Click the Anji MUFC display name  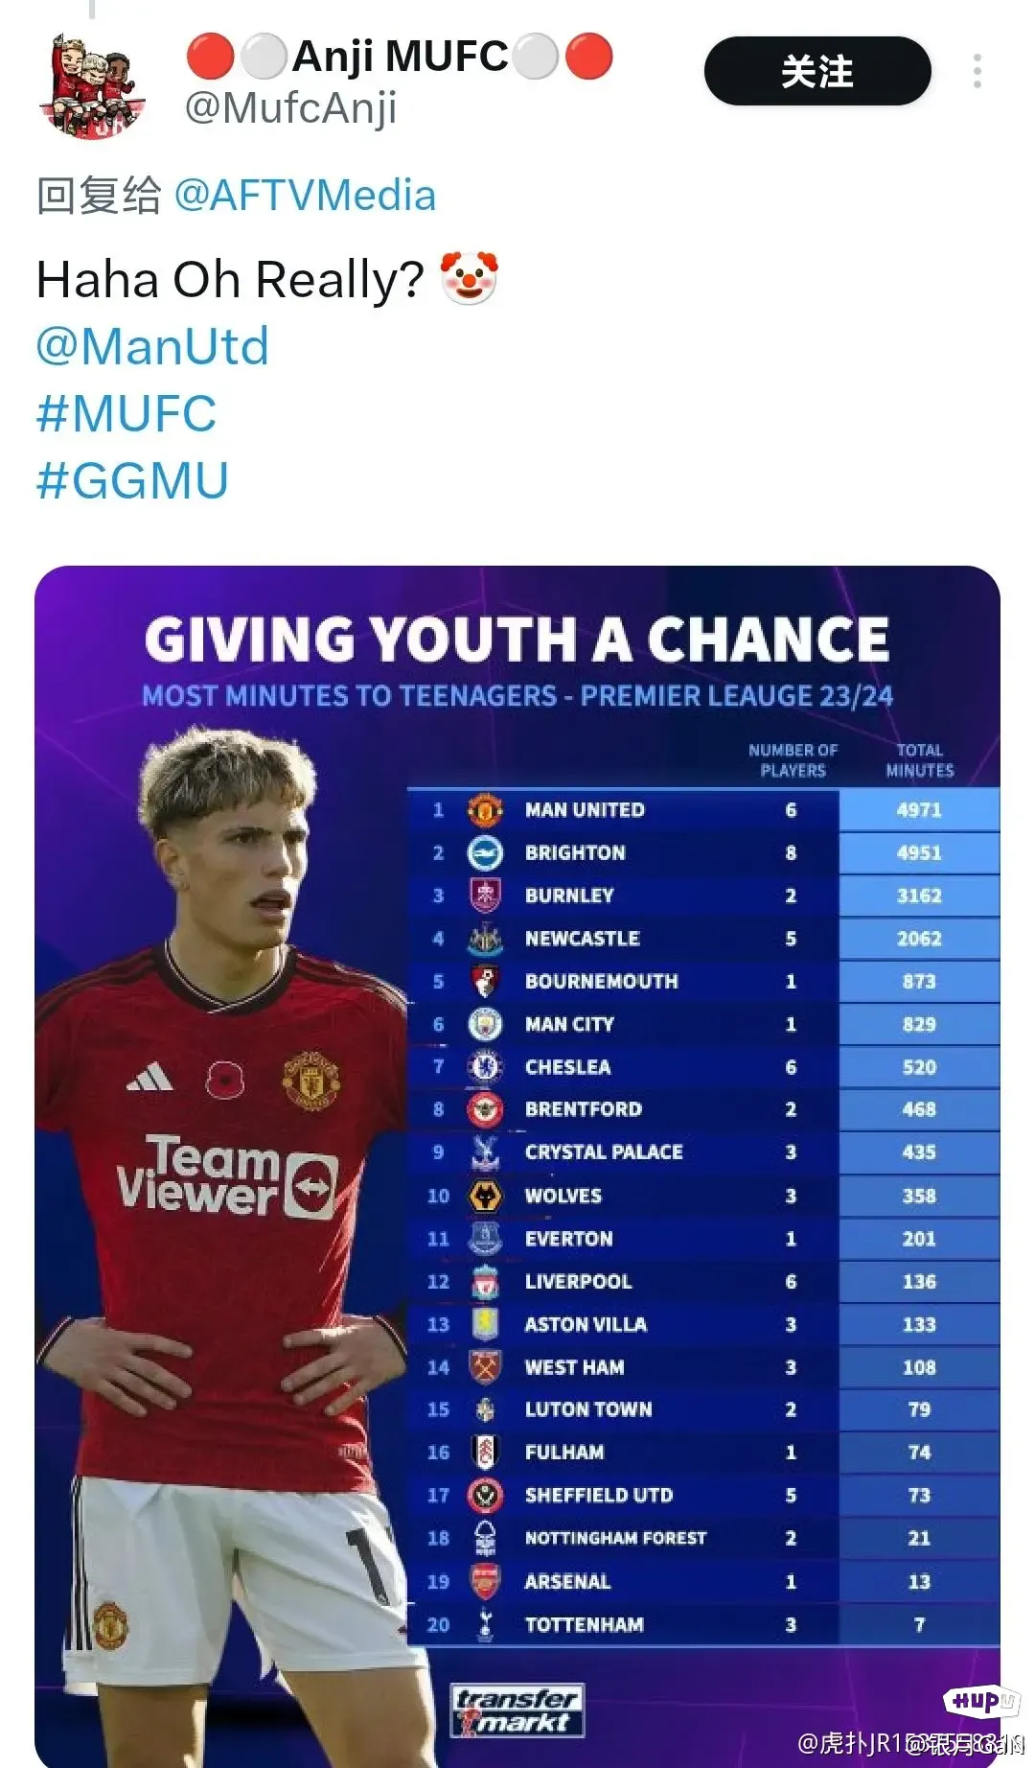(400, 56)
